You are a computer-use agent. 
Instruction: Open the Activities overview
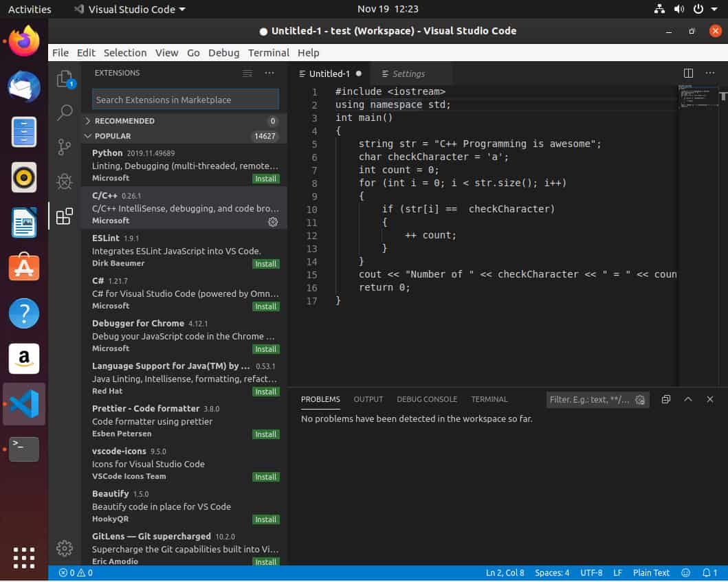coord(30,10)
